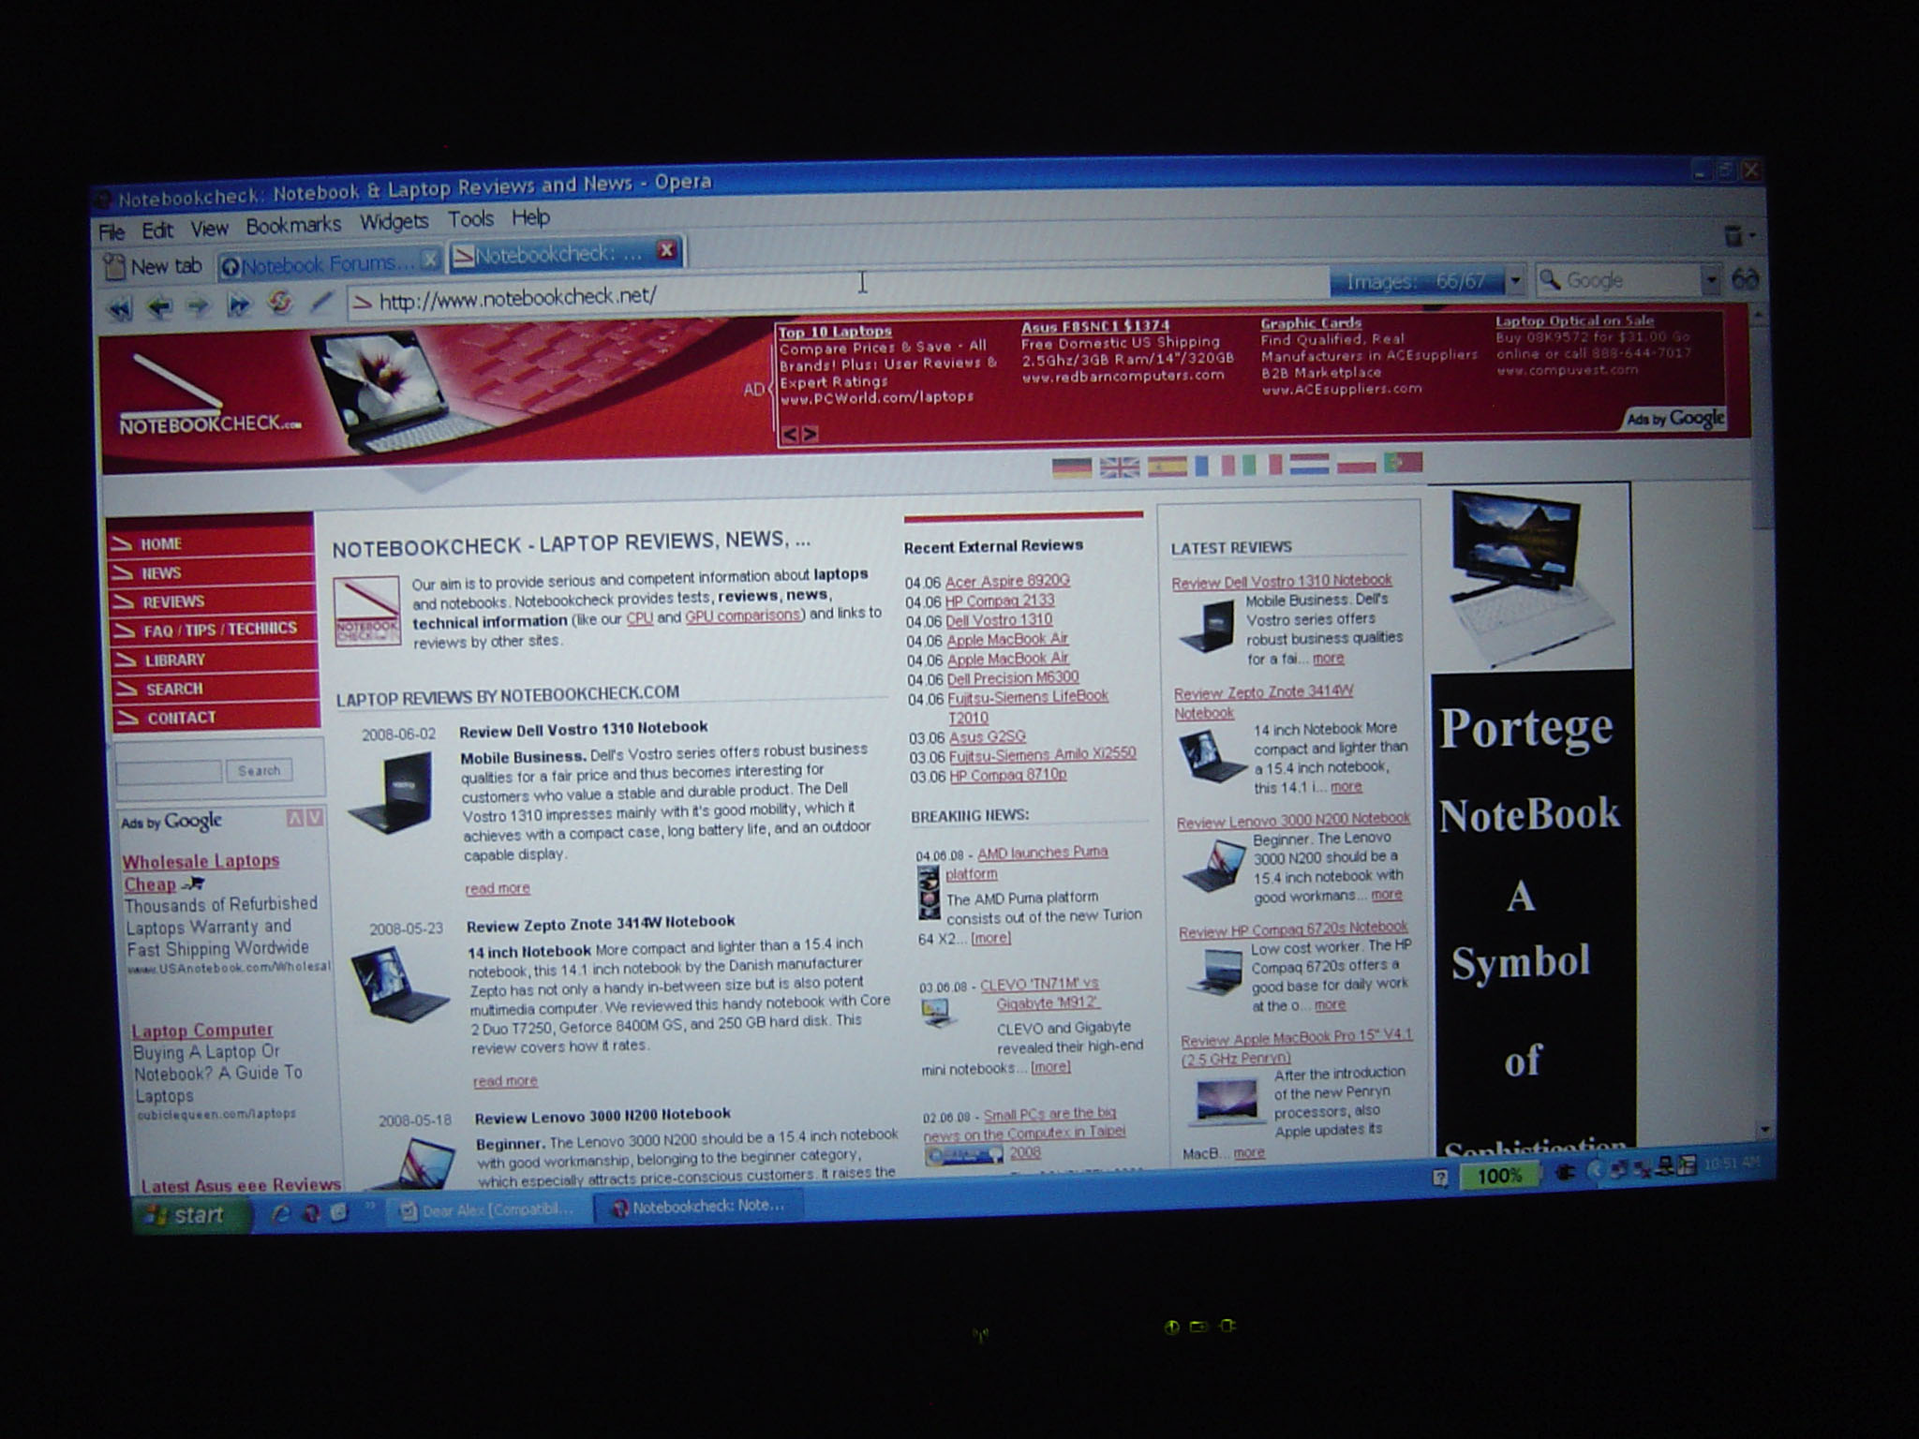This screenshot has width=1919, height=1439.
Task: Open the File menu
Action: coord(112,231)
